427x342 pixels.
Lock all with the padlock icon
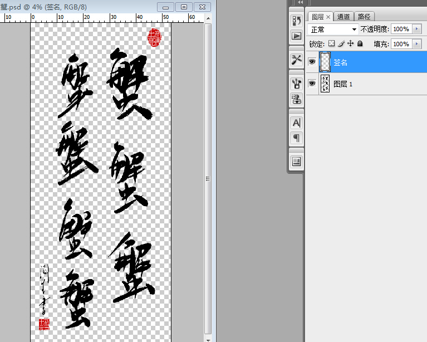pos(360,43)
